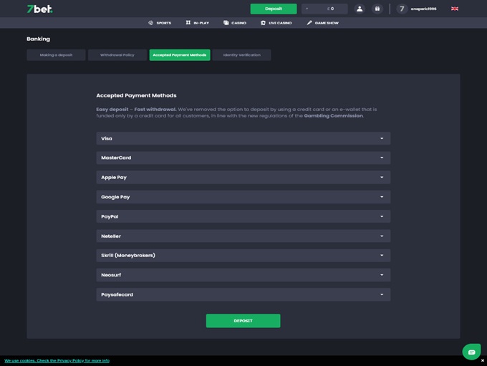Open the Privacy Policy cookie link
The image size is (487, 366).
tap(57, 360)
